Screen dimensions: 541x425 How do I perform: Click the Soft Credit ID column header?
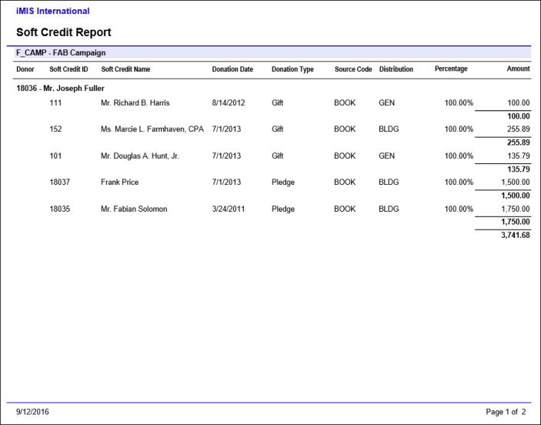(68, 69)
